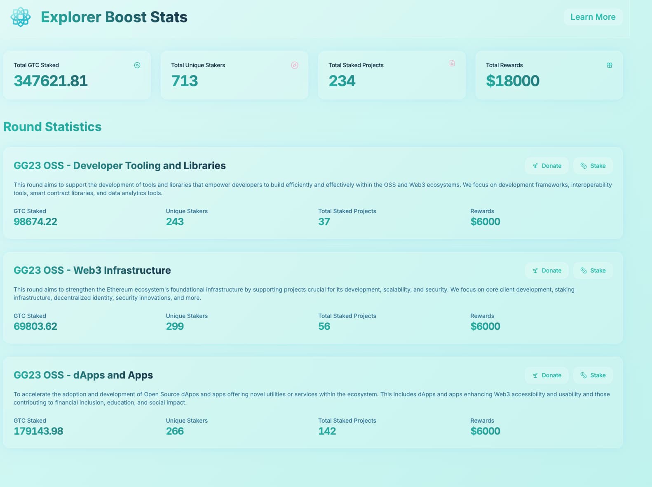Click the 713 unique stakers value
Image resolution: width=652 pixels, height=487 pixels.
pos(185,81)
